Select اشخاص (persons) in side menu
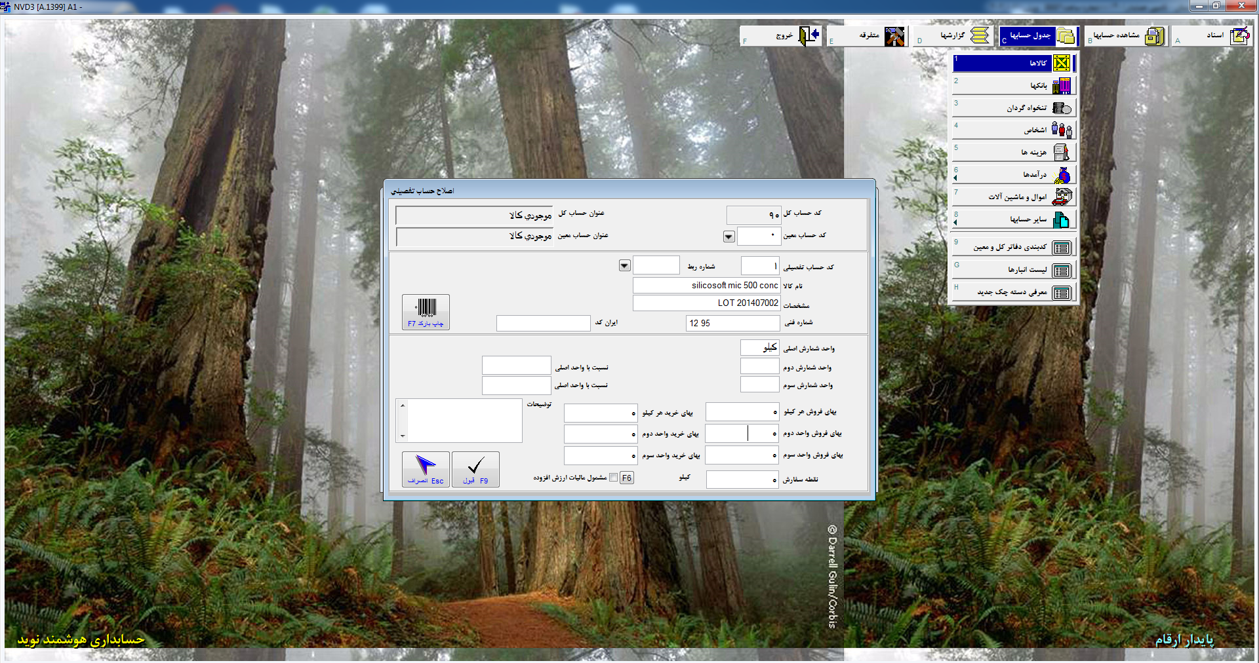The width and height of the screenshot is (1259, 663). pyautogui.click(x=1014, y=130)
